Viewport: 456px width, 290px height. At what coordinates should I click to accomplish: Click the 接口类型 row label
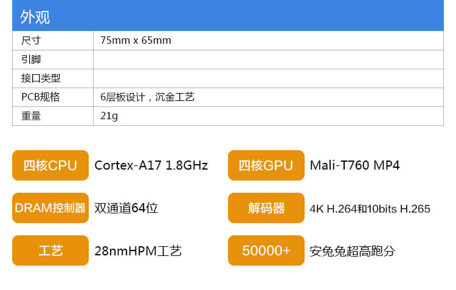(40, 78)
